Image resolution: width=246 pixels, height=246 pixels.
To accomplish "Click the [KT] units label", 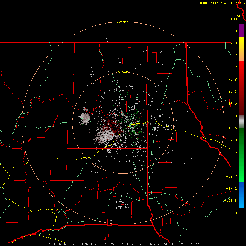I will coord(233,19).
